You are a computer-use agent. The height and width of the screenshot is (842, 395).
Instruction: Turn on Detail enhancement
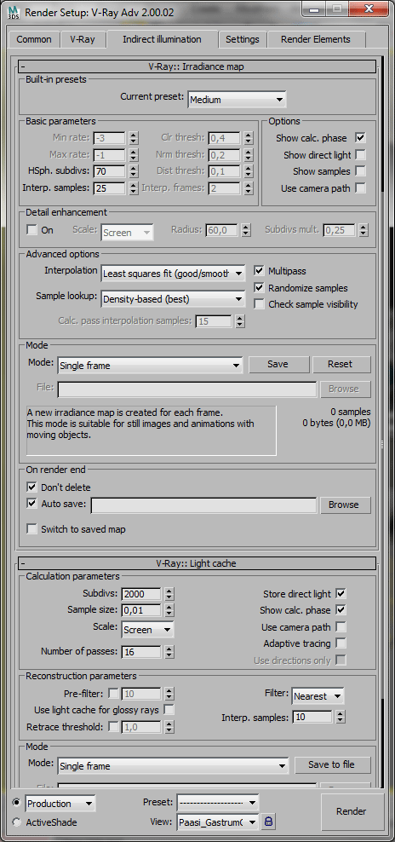[x=31, y=230]
